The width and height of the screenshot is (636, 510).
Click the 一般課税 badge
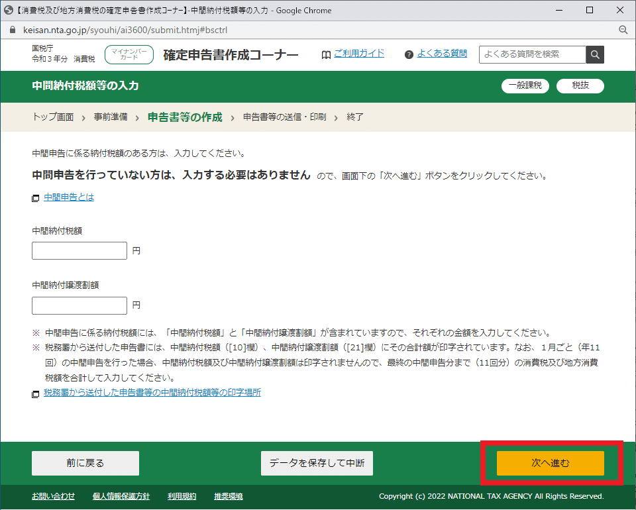click(525, 85)
